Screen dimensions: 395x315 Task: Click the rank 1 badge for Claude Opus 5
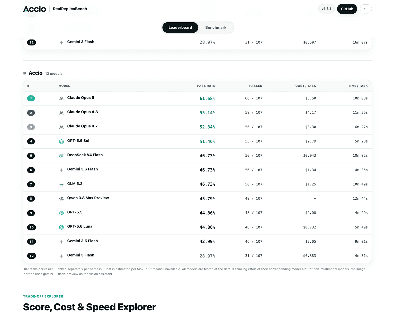tap(31, 98)
